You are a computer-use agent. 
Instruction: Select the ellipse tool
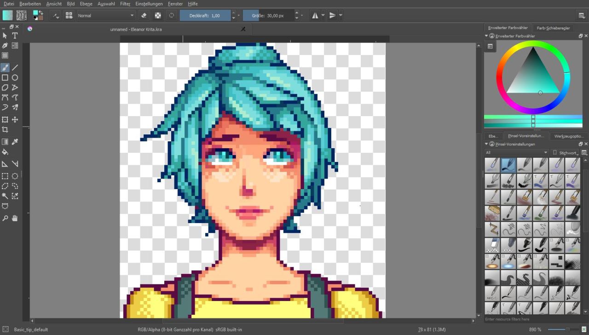click(15, 78)
